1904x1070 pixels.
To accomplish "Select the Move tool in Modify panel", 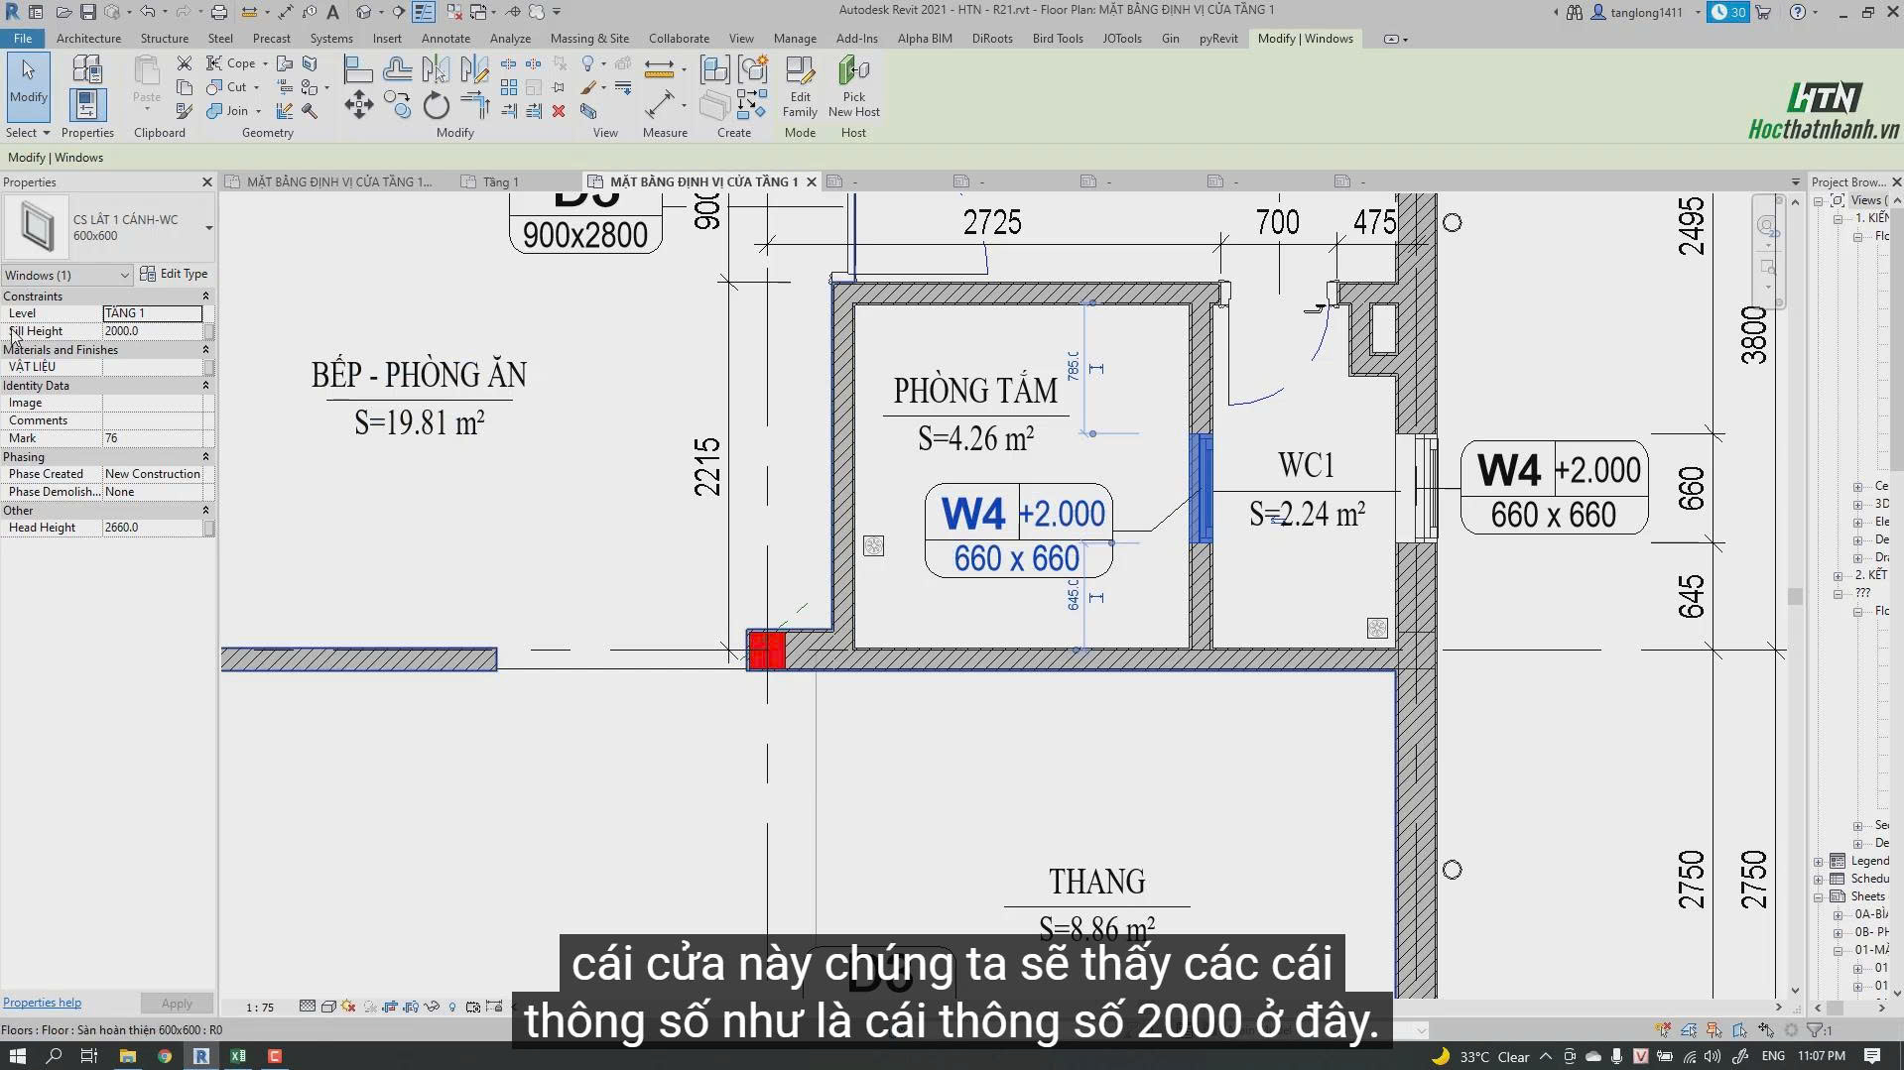I will click(358, 105).
